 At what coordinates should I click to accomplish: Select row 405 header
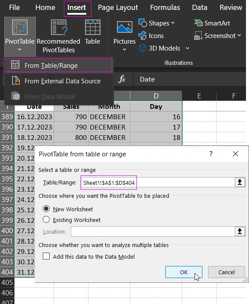[7, 282]
